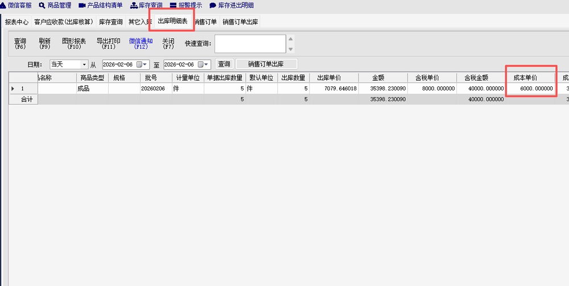Click the 快速查询 input field
Screen dimensions: 569x286
click(250, 44)
